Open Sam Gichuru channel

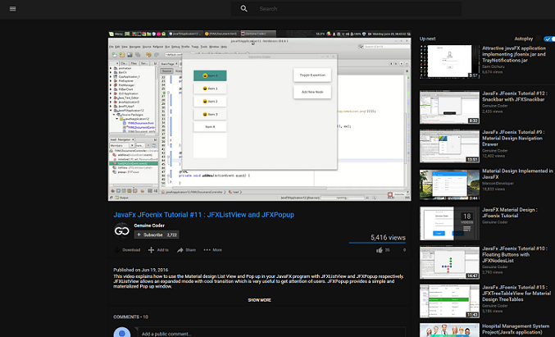coord(493,66)
